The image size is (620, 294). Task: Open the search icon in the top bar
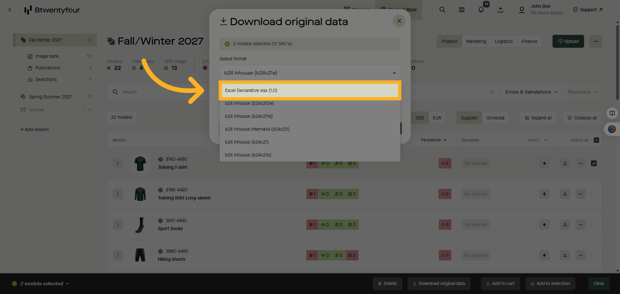click(442, 10)
